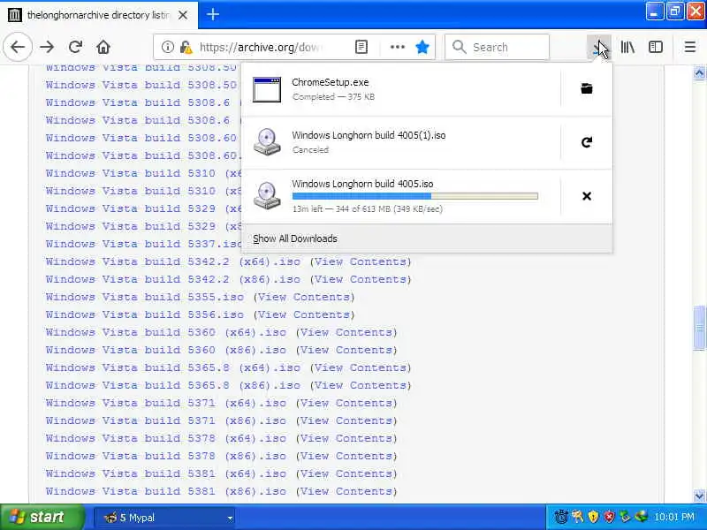Toggle reader view icon

point(361,47)
